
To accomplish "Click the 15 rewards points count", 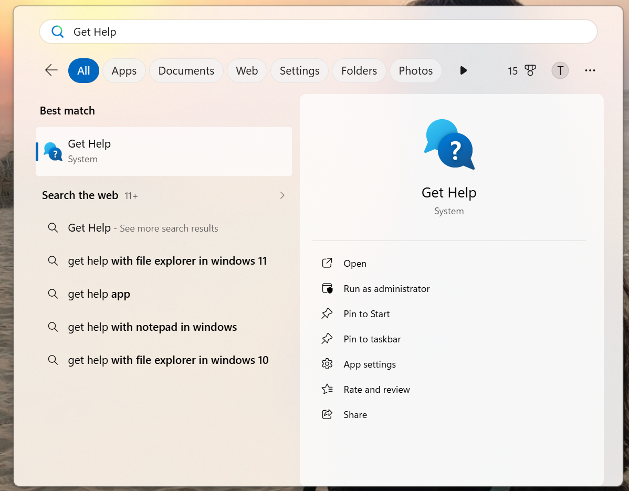I will (512, 71).
